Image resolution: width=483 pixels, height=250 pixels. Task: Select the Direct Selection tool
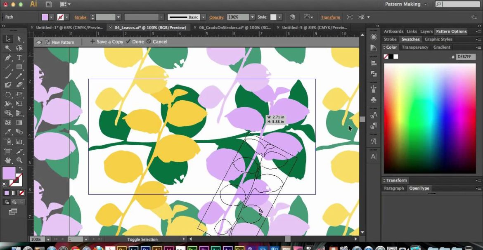tap(19, 39)
